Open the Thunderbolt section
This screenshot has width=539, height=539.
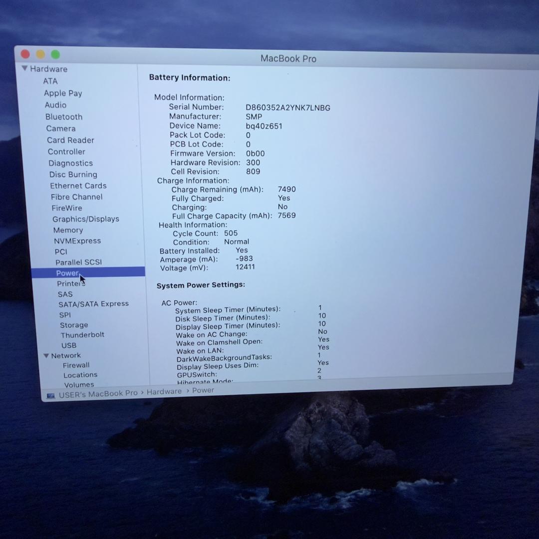(x=82, y=335)
